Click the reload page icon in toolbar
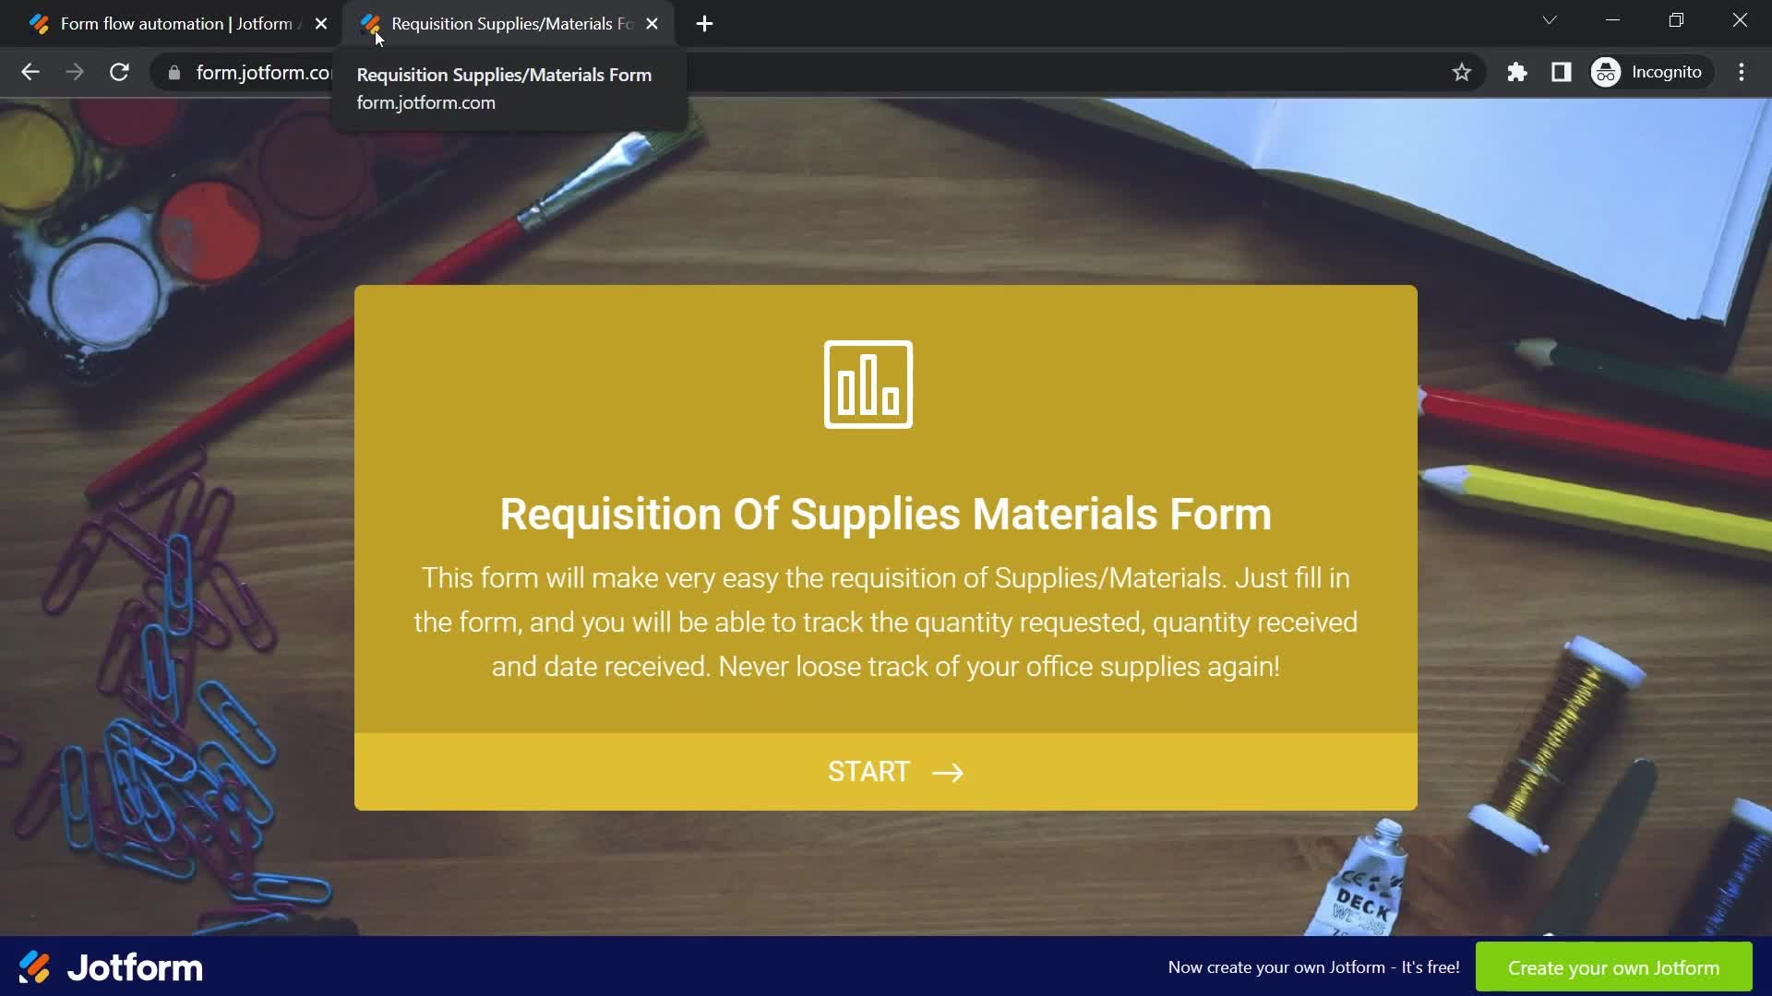Viewport: 1772px width, 996px height. pyautogui.click(x=119, y=72)
